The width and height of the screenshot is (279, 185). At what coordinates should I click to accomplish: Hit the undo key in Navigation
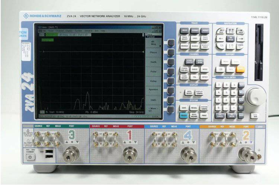[220, 46]
